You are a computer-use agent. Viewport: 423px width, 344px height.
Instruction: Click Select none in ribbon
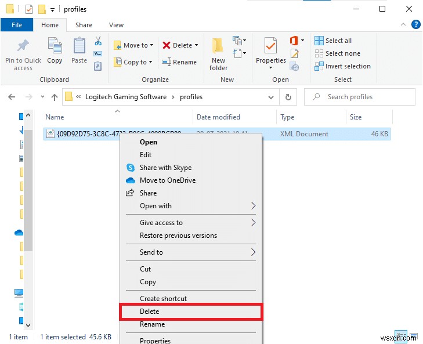point(338,53)
